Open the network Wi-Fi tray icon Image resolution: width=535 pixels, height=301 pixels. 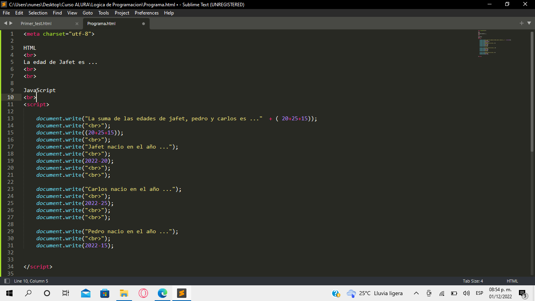tap(442, 293)
